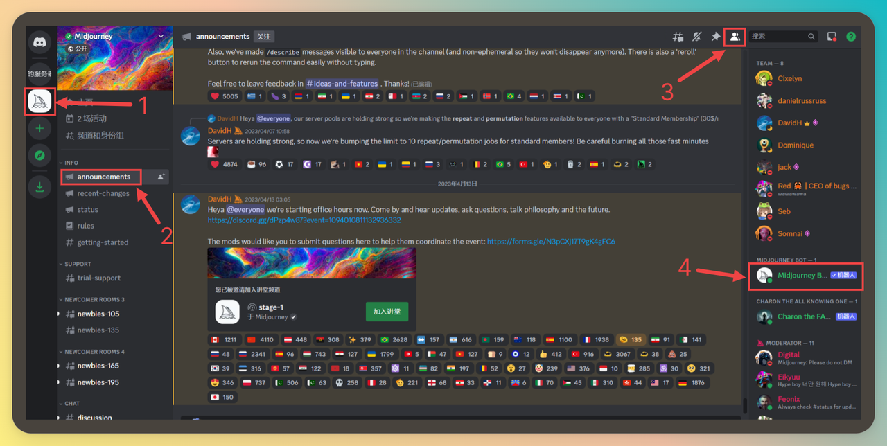
Task: Open the recent-changes channel
Action: point(103,193)
